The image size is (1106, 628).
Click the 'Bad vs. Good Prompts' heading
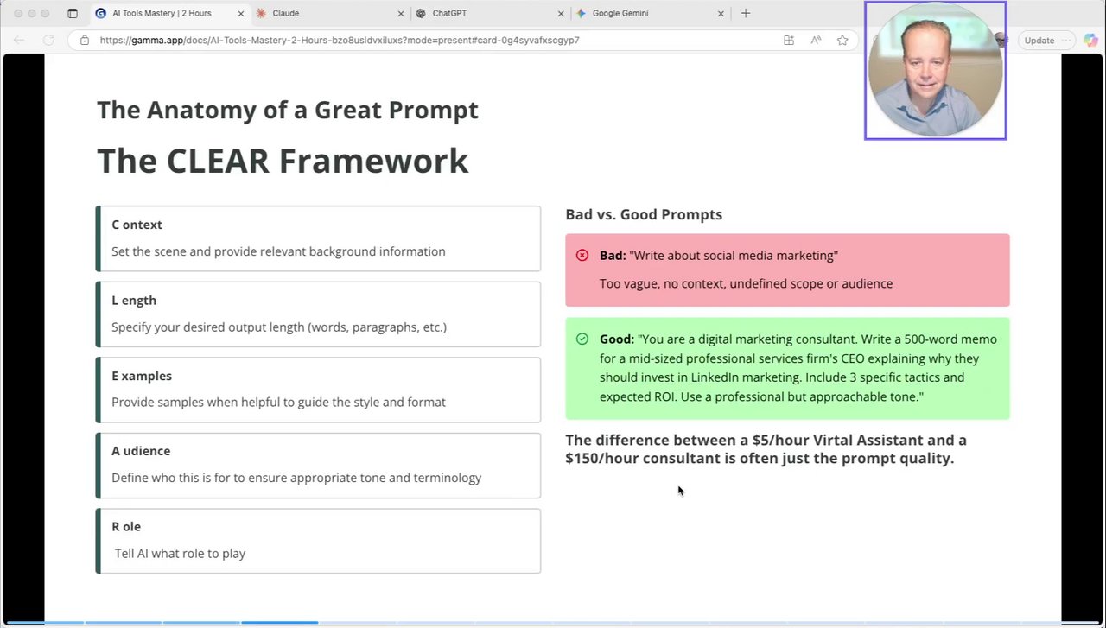point(644,214)
